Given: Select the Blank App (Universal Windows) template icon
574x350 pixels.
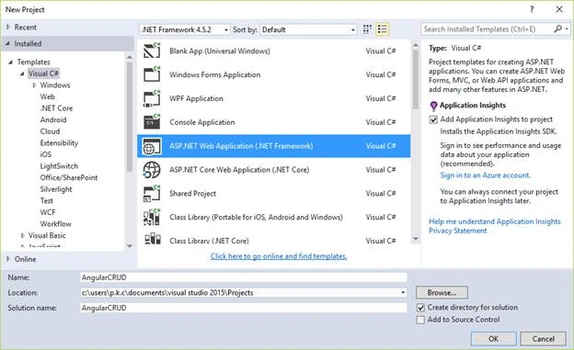Looking at the screenshot, I should tap(152, 51).
